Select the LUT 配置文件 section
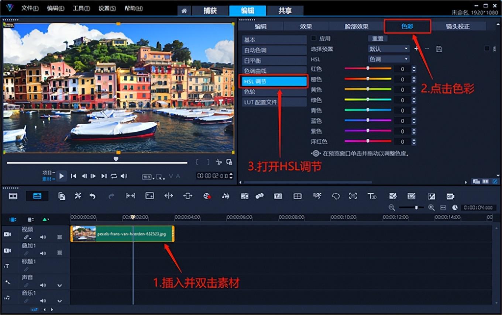Image resolution: width=502 pixels, height=315 pixels. tap(274, 102)
